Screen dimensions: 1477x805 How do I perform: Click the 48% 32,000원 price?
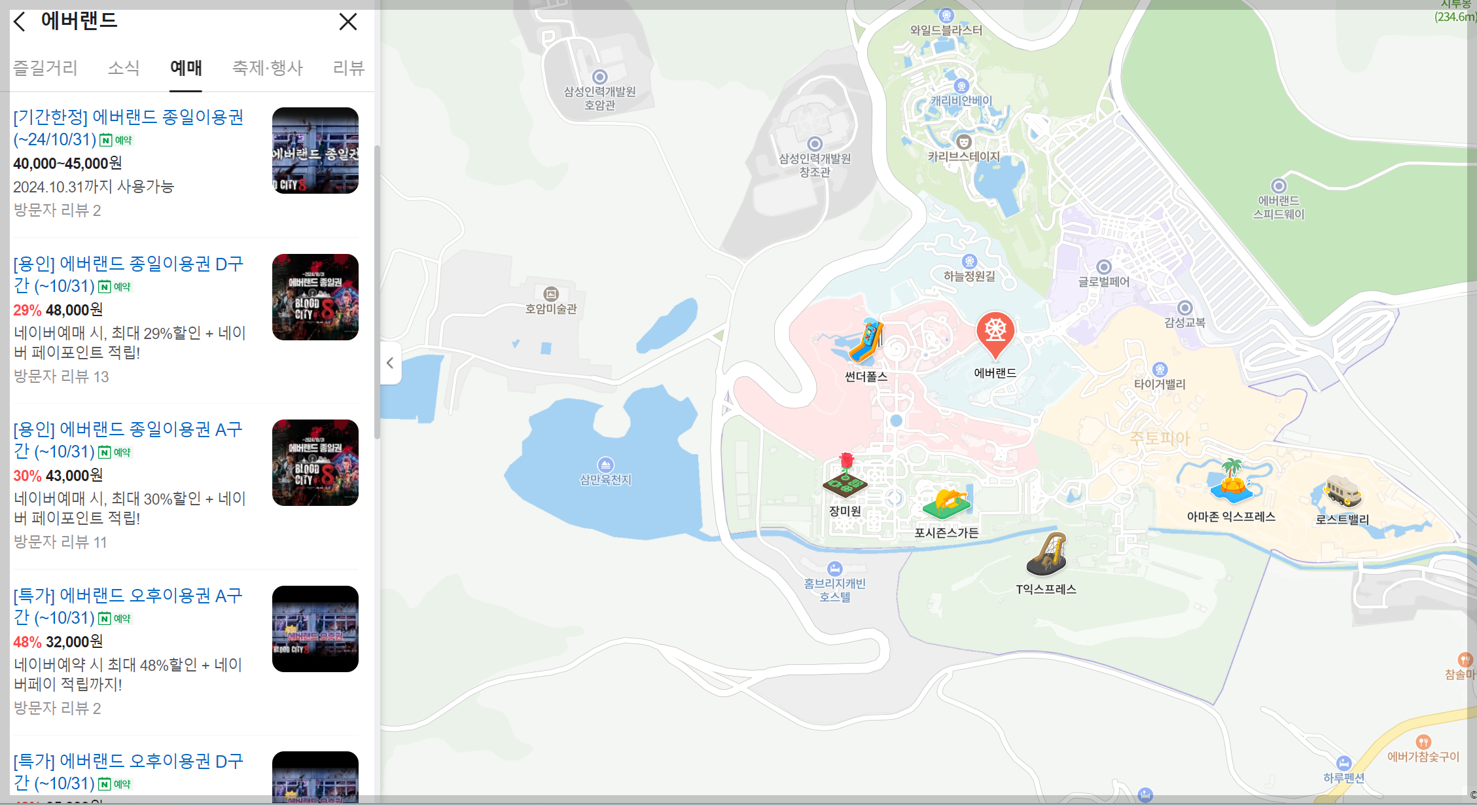coord(58,641)
